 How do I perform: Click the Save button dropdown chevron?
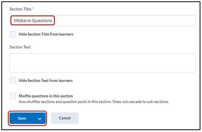click(40, 119)
